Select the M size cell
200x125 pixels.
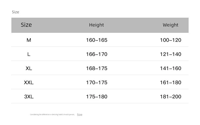[29, 40]
